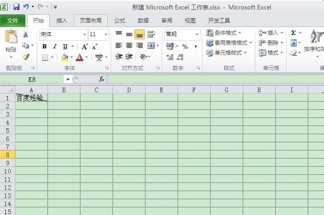This screenshot has height=215, width=324.
Task: Click the Percent Style icon
Action: click(185, 47)
